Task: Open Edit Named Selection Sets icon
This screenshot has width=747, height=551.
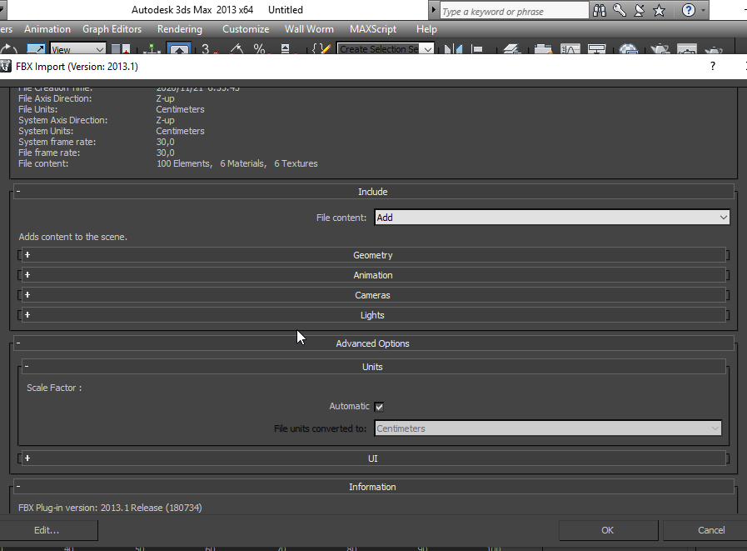Action: 322,49
